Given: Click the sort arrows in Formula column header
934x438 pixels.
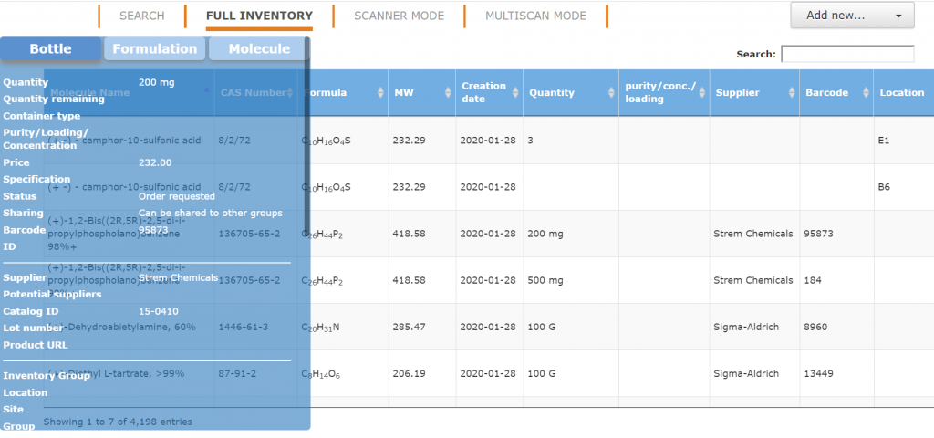Looking at the screenshot, I should [379, 93].
